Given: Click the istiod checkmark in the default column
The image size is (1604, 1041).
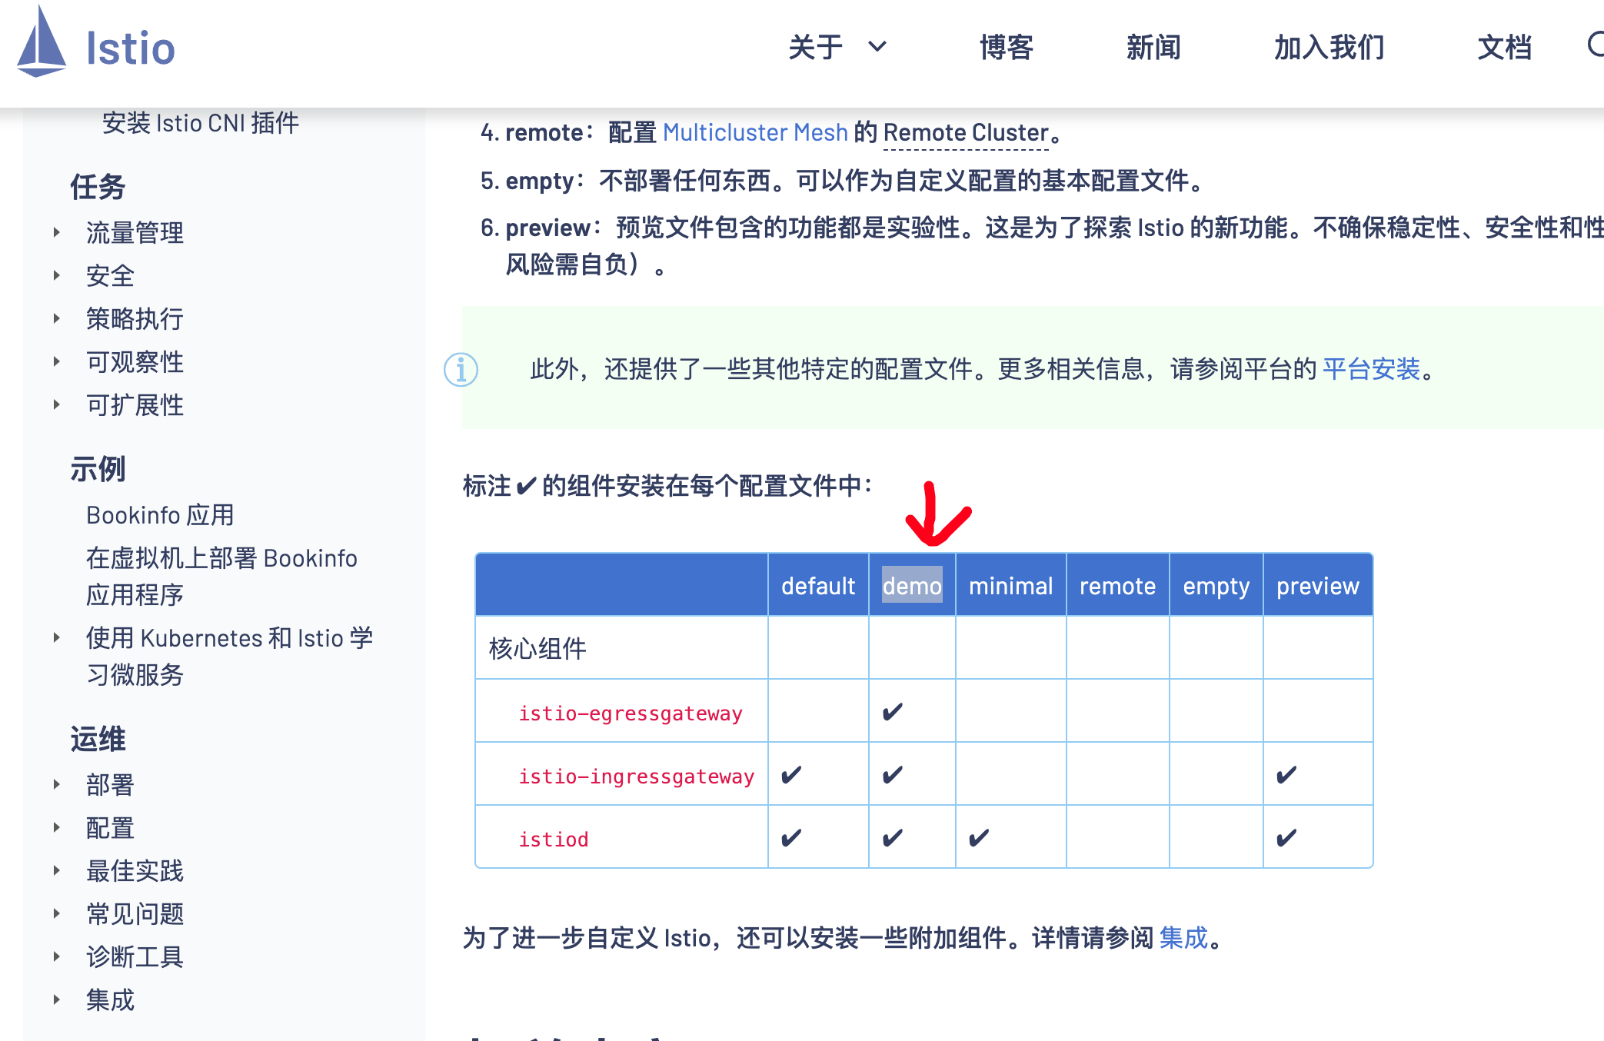Looking at the screenshot, I should 790,837.
